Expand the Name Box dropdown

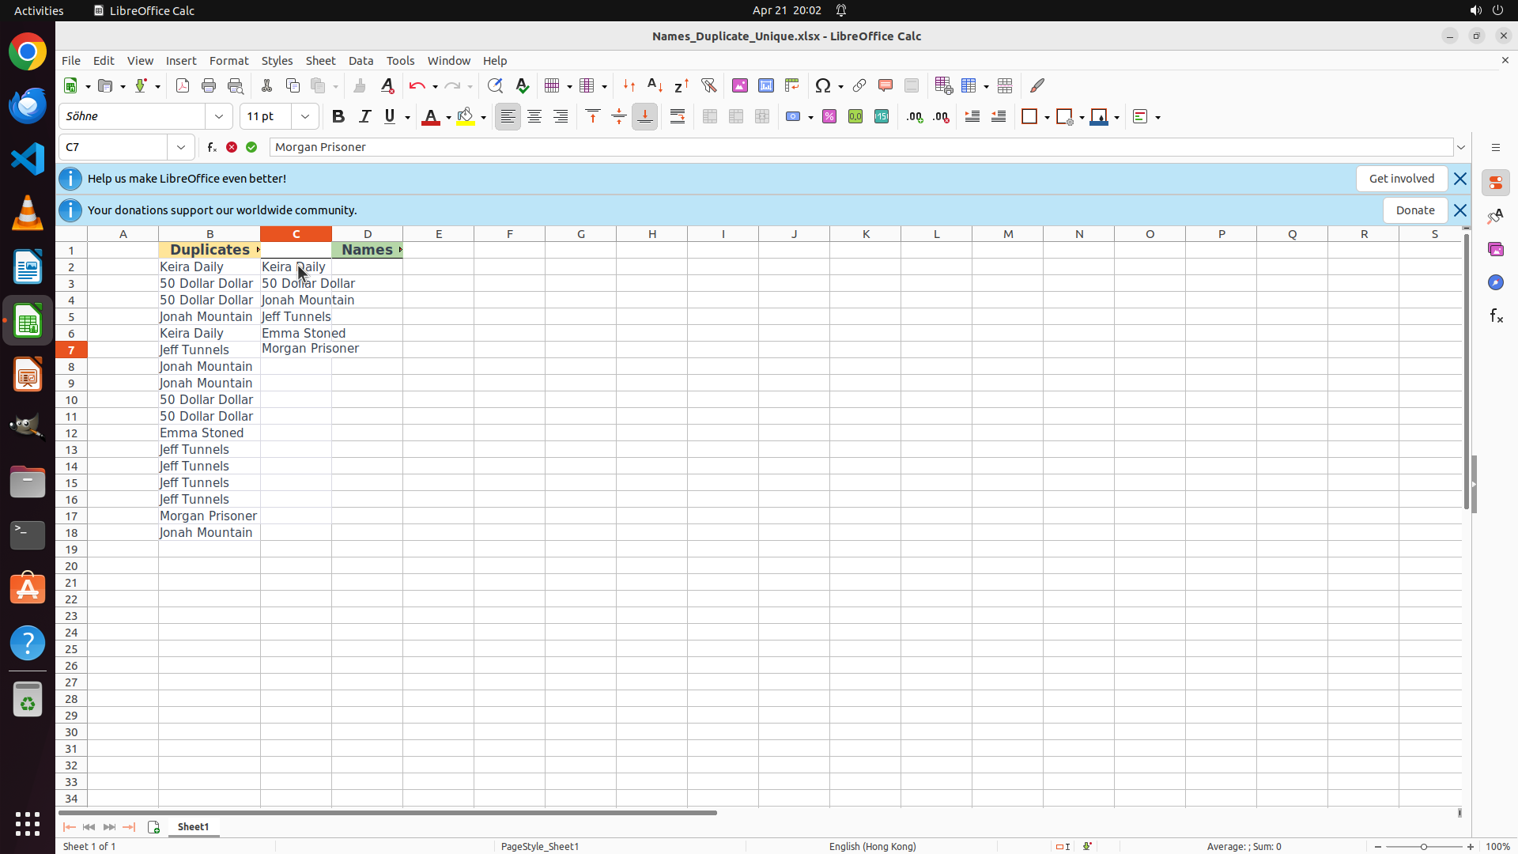click(181, 147)
